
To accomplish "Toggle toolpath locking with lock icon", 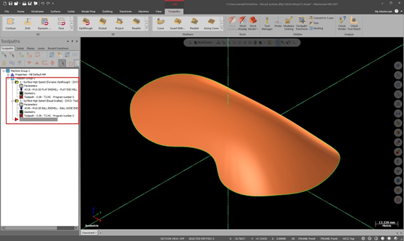I will [4, 63].
